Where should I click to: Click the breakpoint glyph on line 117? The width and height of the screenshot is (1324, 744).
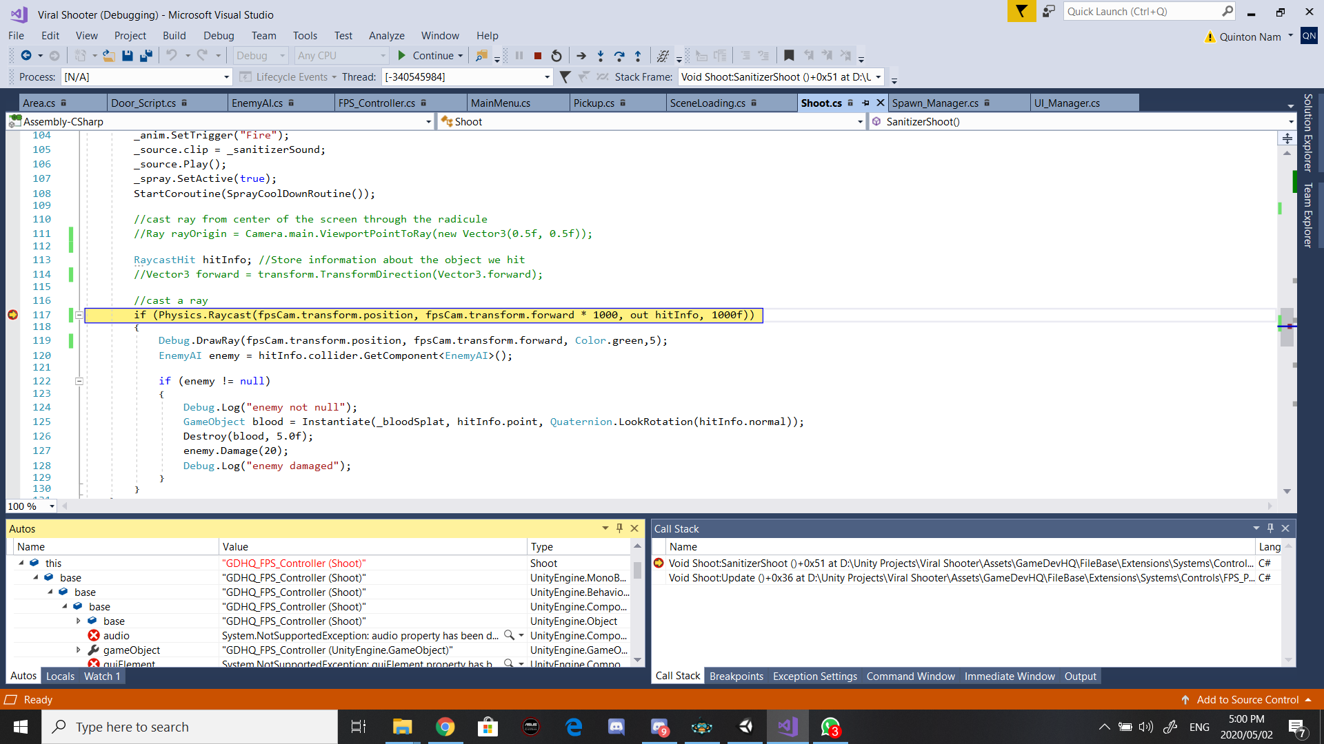[12, 315]
